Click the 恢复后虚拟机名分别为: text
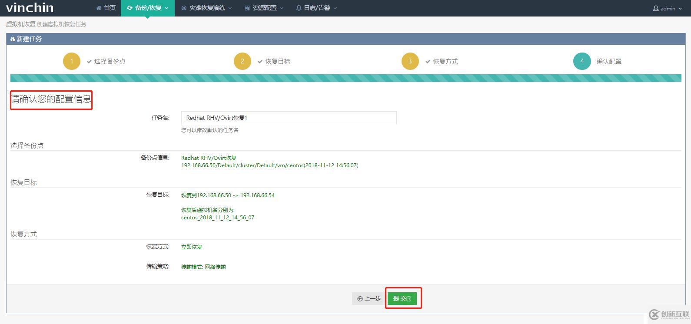691x324 pixels. click(x=208, y=210)
